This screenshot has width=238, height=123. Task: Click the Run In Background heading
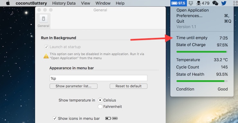click(59, 38)
